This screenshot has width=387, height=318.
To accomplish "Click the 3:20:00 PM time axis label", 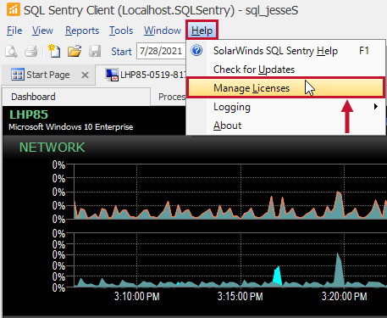I will point(345,296).
